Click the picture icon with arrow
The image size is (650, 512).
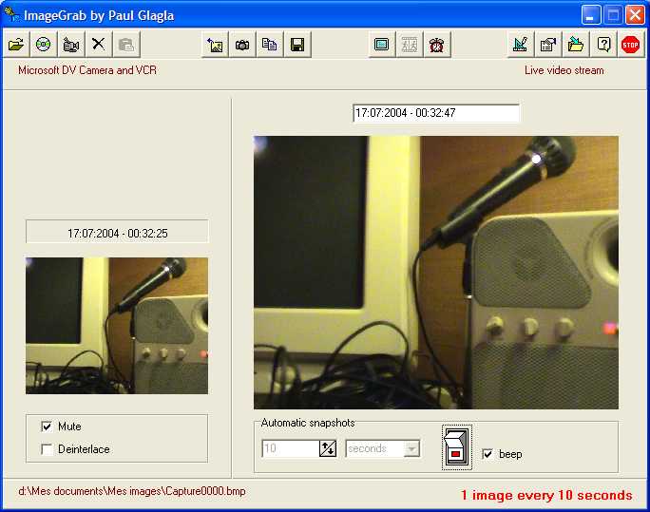[x=215, y=44]
